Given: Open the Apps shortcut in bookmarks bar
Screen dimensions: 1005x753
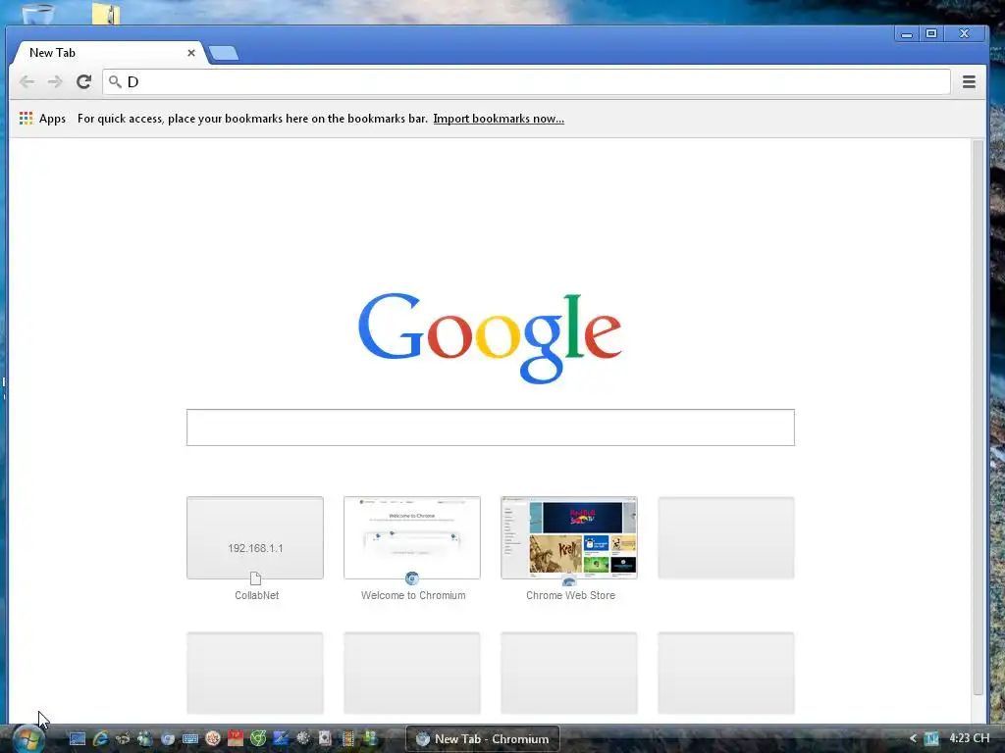Looking at the screenshot, I should pos(43,119).
